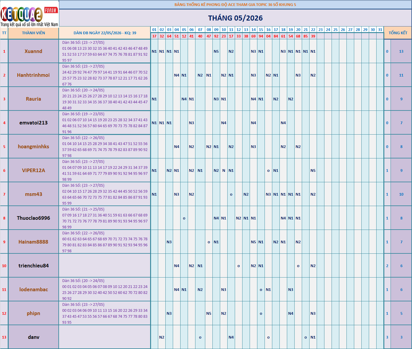Select the 'o' cell in msm43 row

[231, 194]
